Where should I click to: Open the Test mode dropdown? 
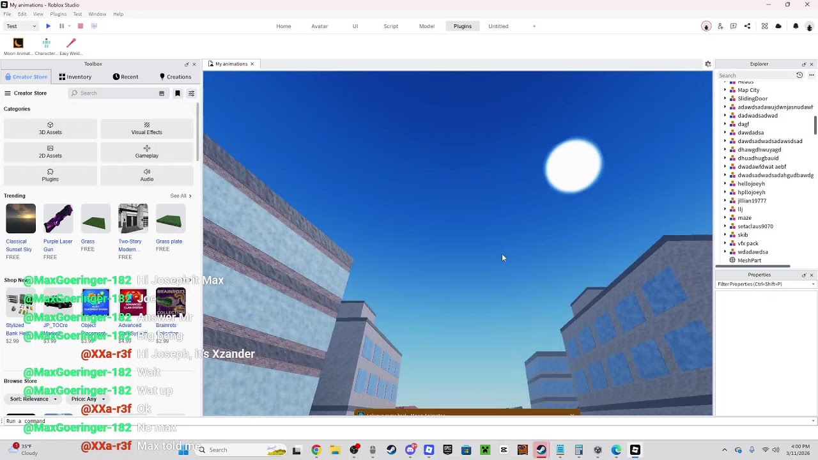point(22,26)
